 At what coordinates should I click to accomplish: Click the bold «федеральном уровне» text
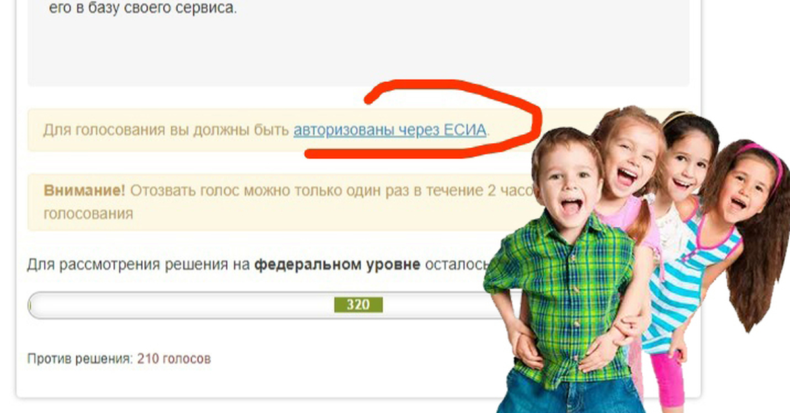338,265
